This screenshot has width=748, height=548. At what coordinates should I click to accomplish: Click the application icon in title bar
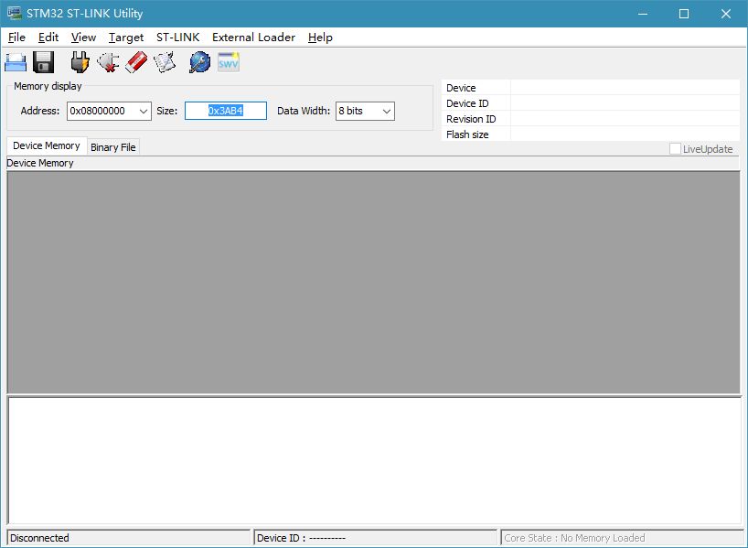(x=15, y=14)
